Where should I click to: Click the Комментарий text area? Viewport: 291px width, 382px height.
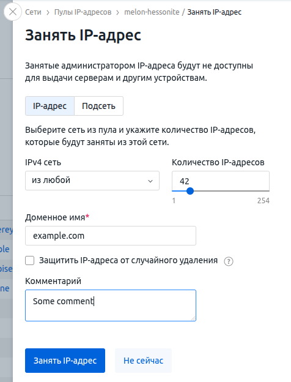point(111,305)
